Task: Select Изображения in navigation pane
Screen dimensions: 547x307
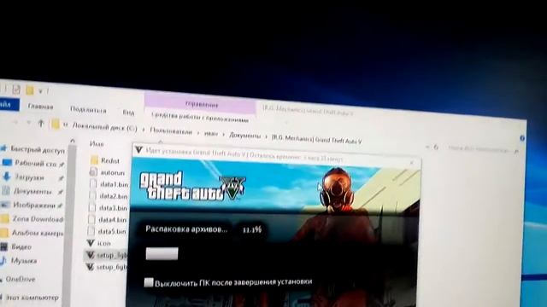Action: pyautogui.click(x=34, y=205)
